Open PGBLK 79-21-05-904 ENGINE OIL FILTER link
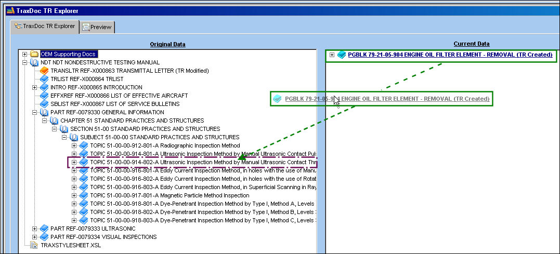The height and width of the screenshot is (254, 560). tap(450, 55)
